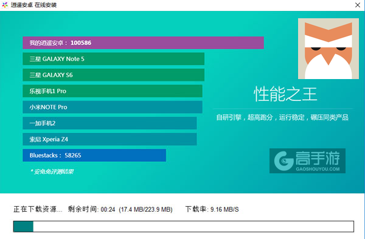Click the 高手游 G logo icon
This screenshot has height=239, width=365.
pos(283,161)
